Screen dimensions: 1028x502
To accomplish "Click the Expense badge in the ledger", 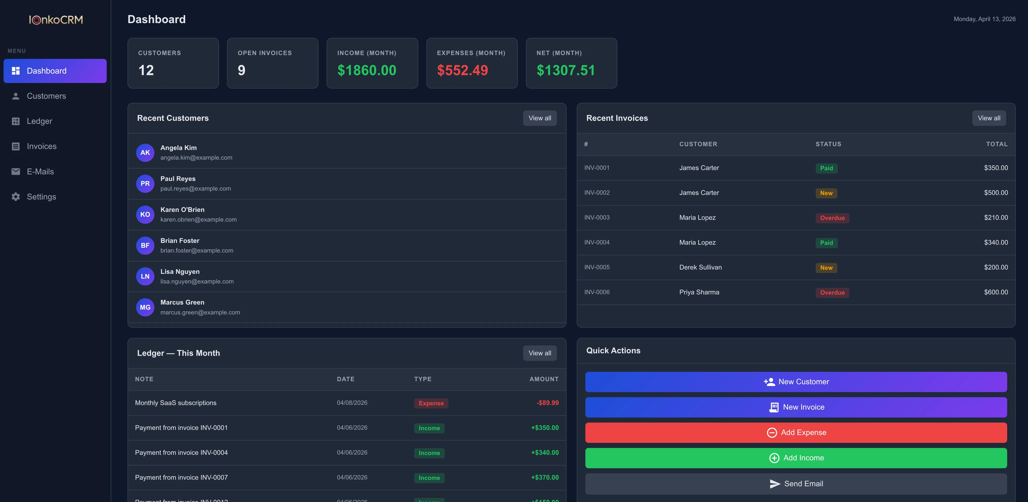I will pos(431,404).
